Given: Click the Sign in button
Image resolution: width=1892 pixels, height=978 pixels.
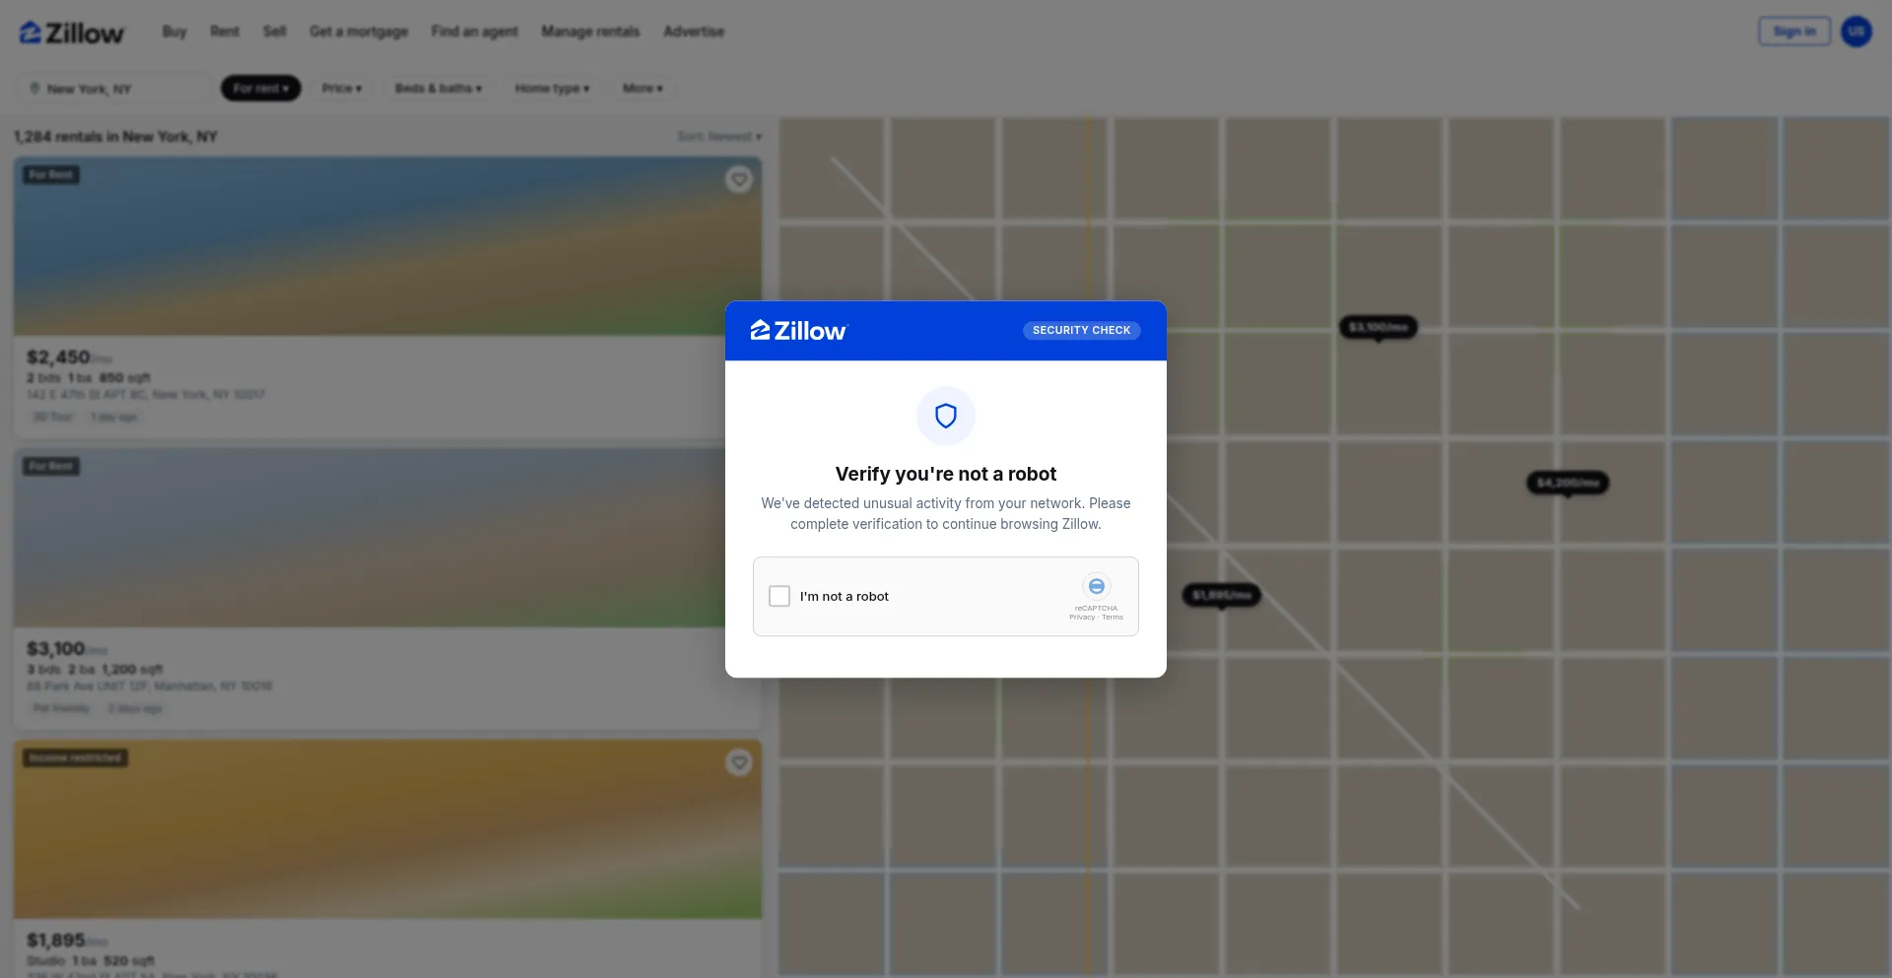Looking at the screenshot, I should point(1794,32).
